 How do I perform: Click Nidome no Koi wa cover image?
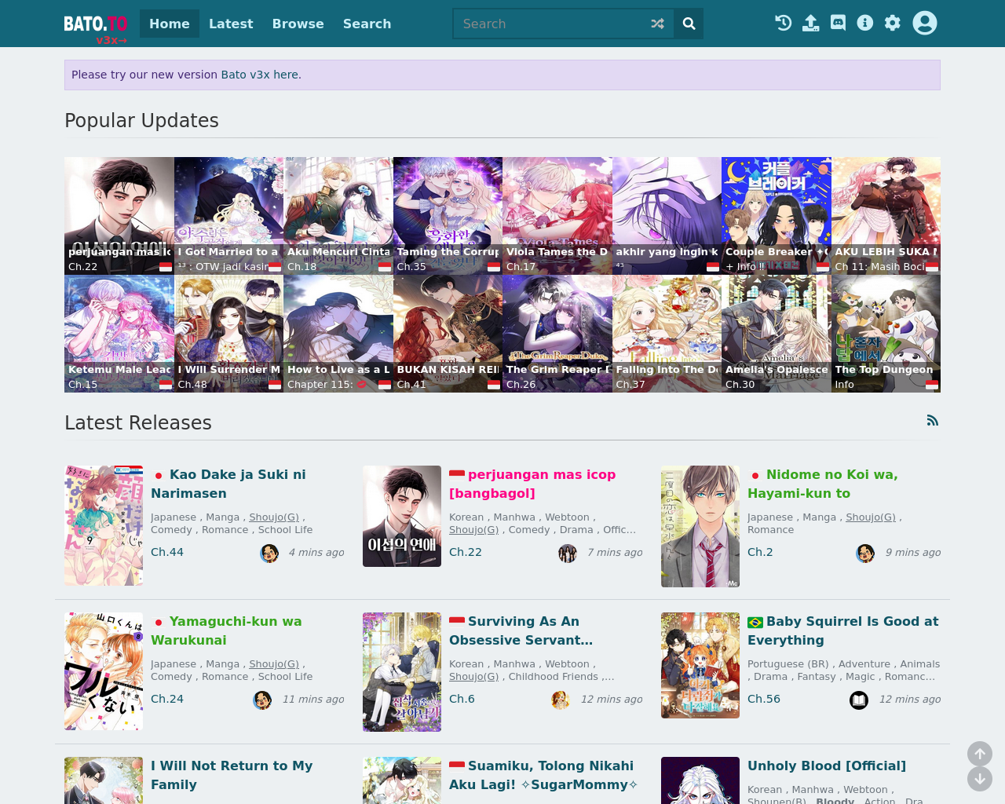[x=700, y=526]
